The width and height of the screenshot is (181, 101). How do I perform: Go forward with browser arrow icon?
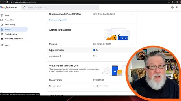(4, 2)
